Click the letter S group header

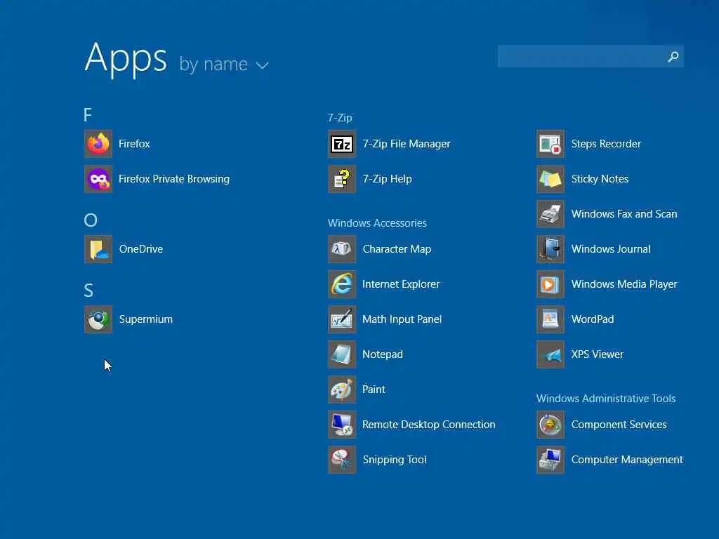pyautogui.click(x=88, y=291)
